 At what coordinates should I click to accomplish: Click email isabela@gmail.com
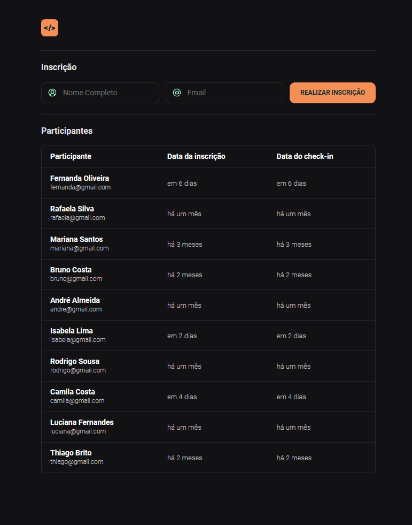[78, 339]
